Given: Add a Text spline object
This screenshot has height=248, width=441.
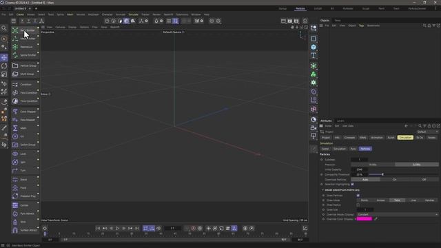Looking at the screenshot, I should click(x=314, y=55).
